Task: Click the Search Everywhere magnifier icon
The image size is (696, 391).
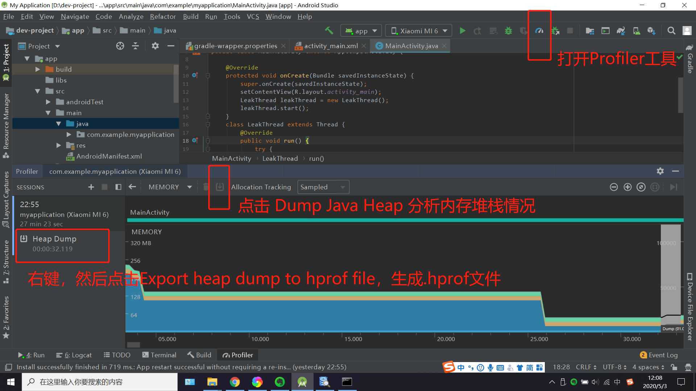Action: click(x=671, y=31)
